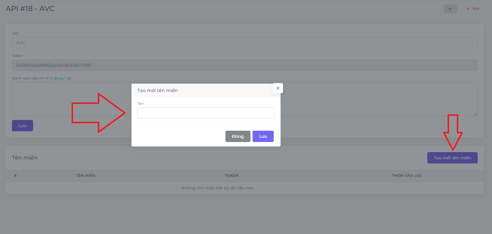Click the back arrow button
The height and width of the screenshot is (234, 492).
(450, 9)
